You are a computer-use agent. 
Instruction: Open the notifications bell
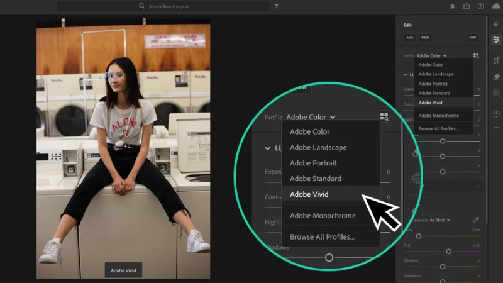452,6
